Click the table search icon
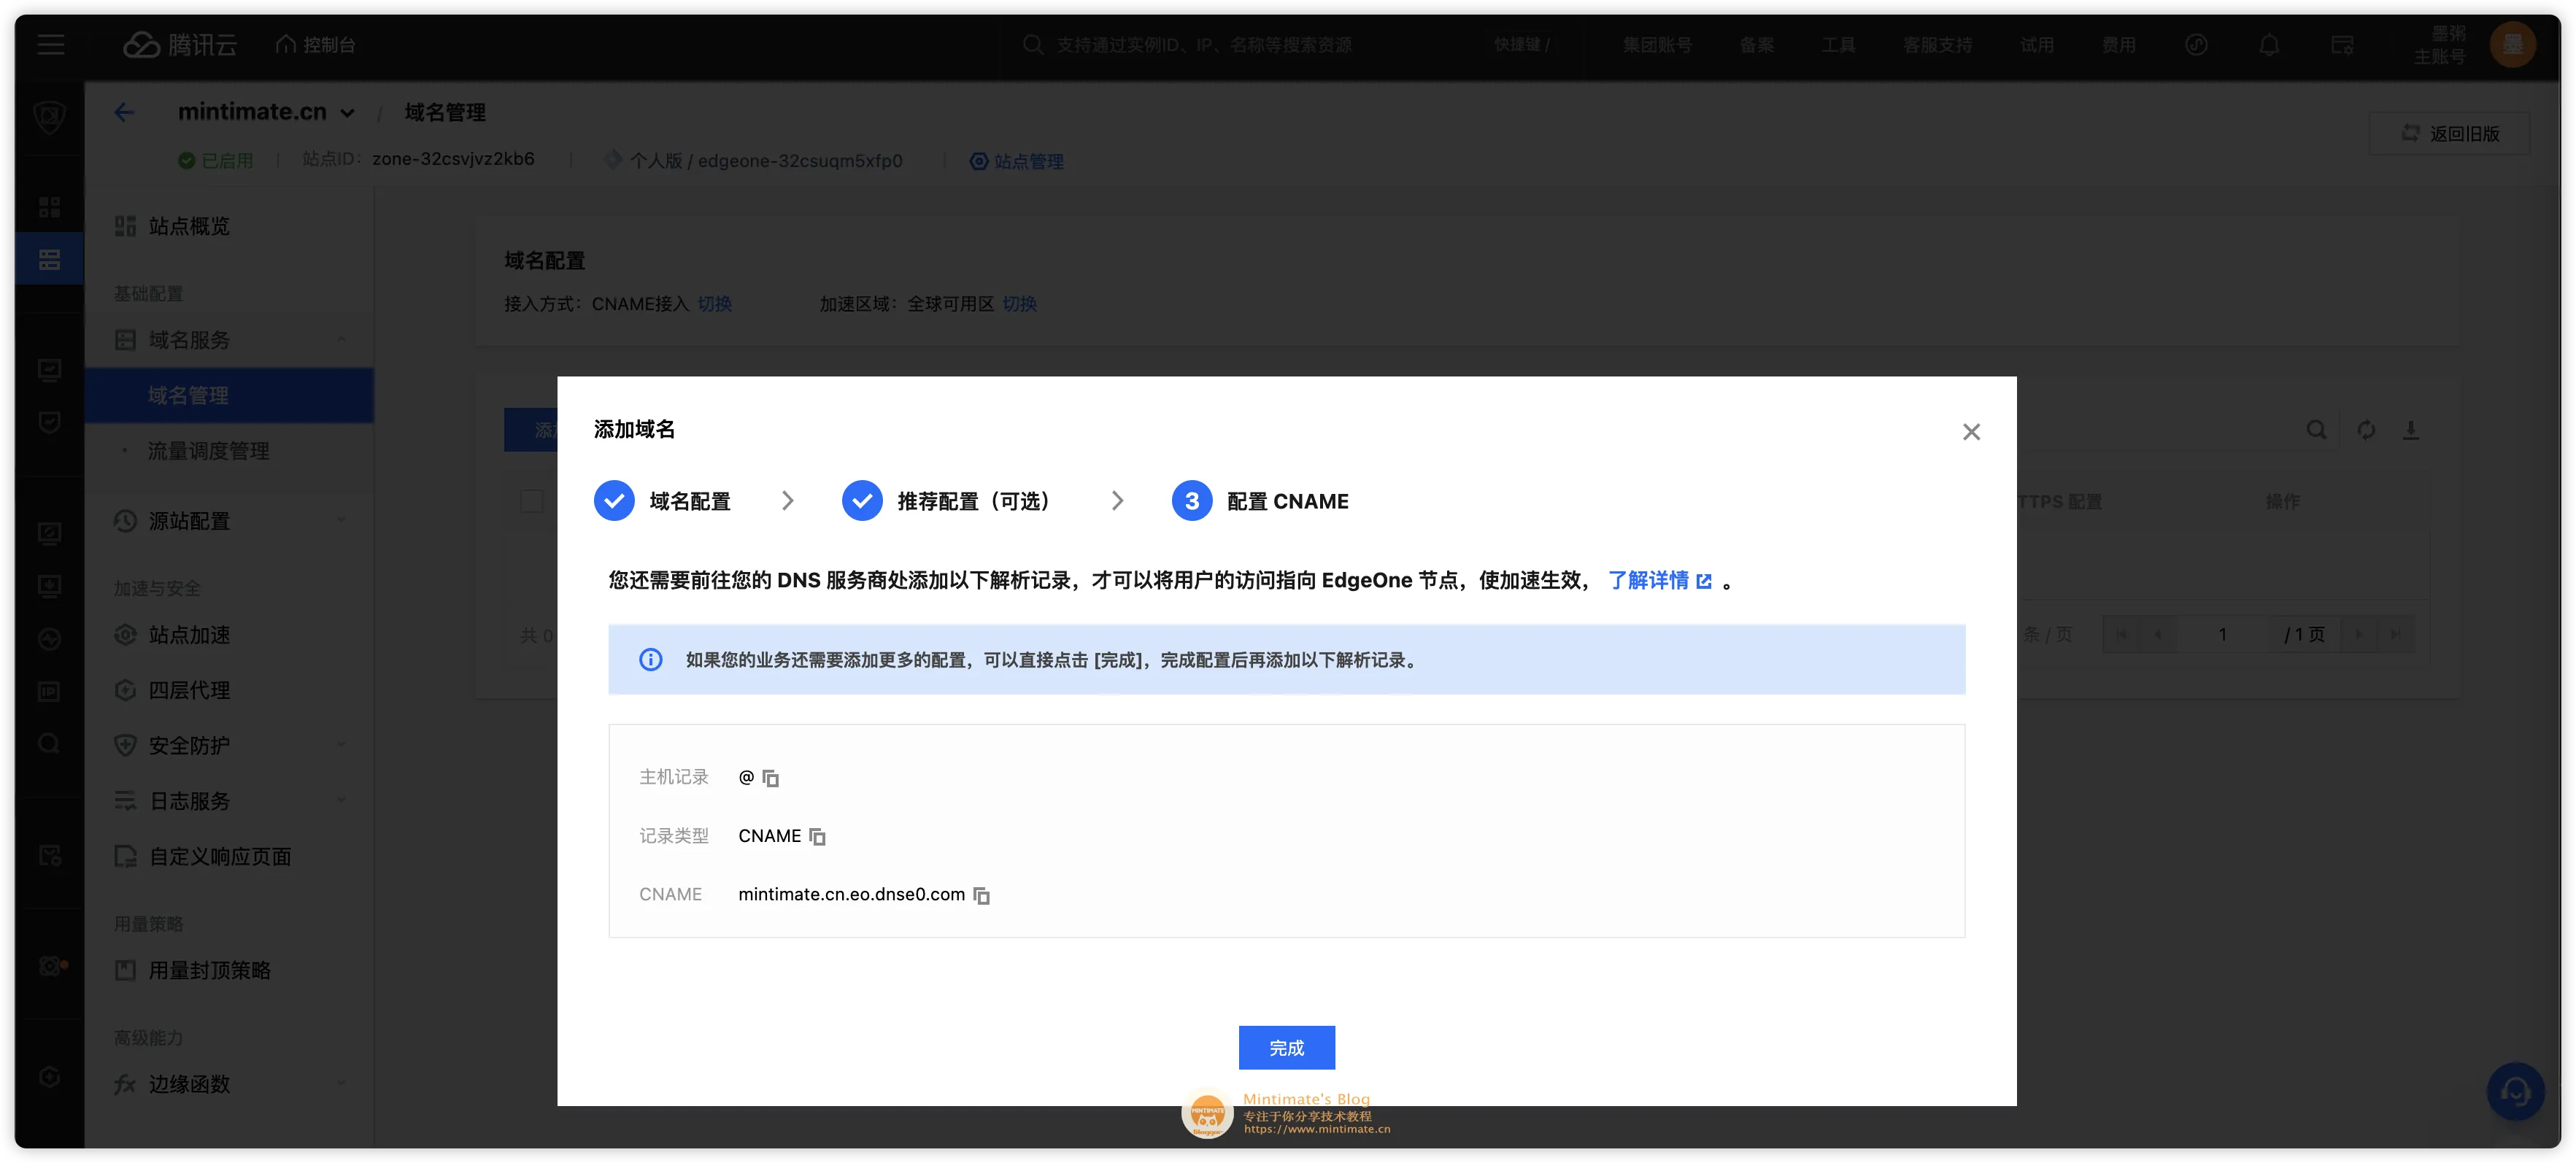 point(2316,430)
